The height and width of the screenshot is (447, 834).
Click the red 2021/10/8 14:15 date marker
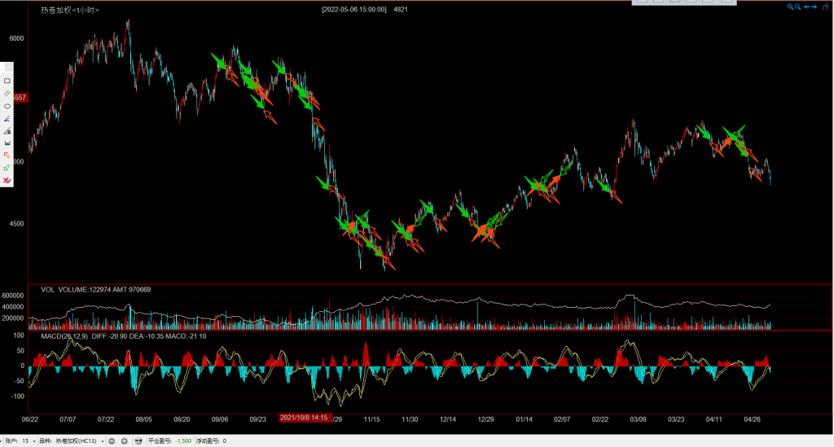304,418
